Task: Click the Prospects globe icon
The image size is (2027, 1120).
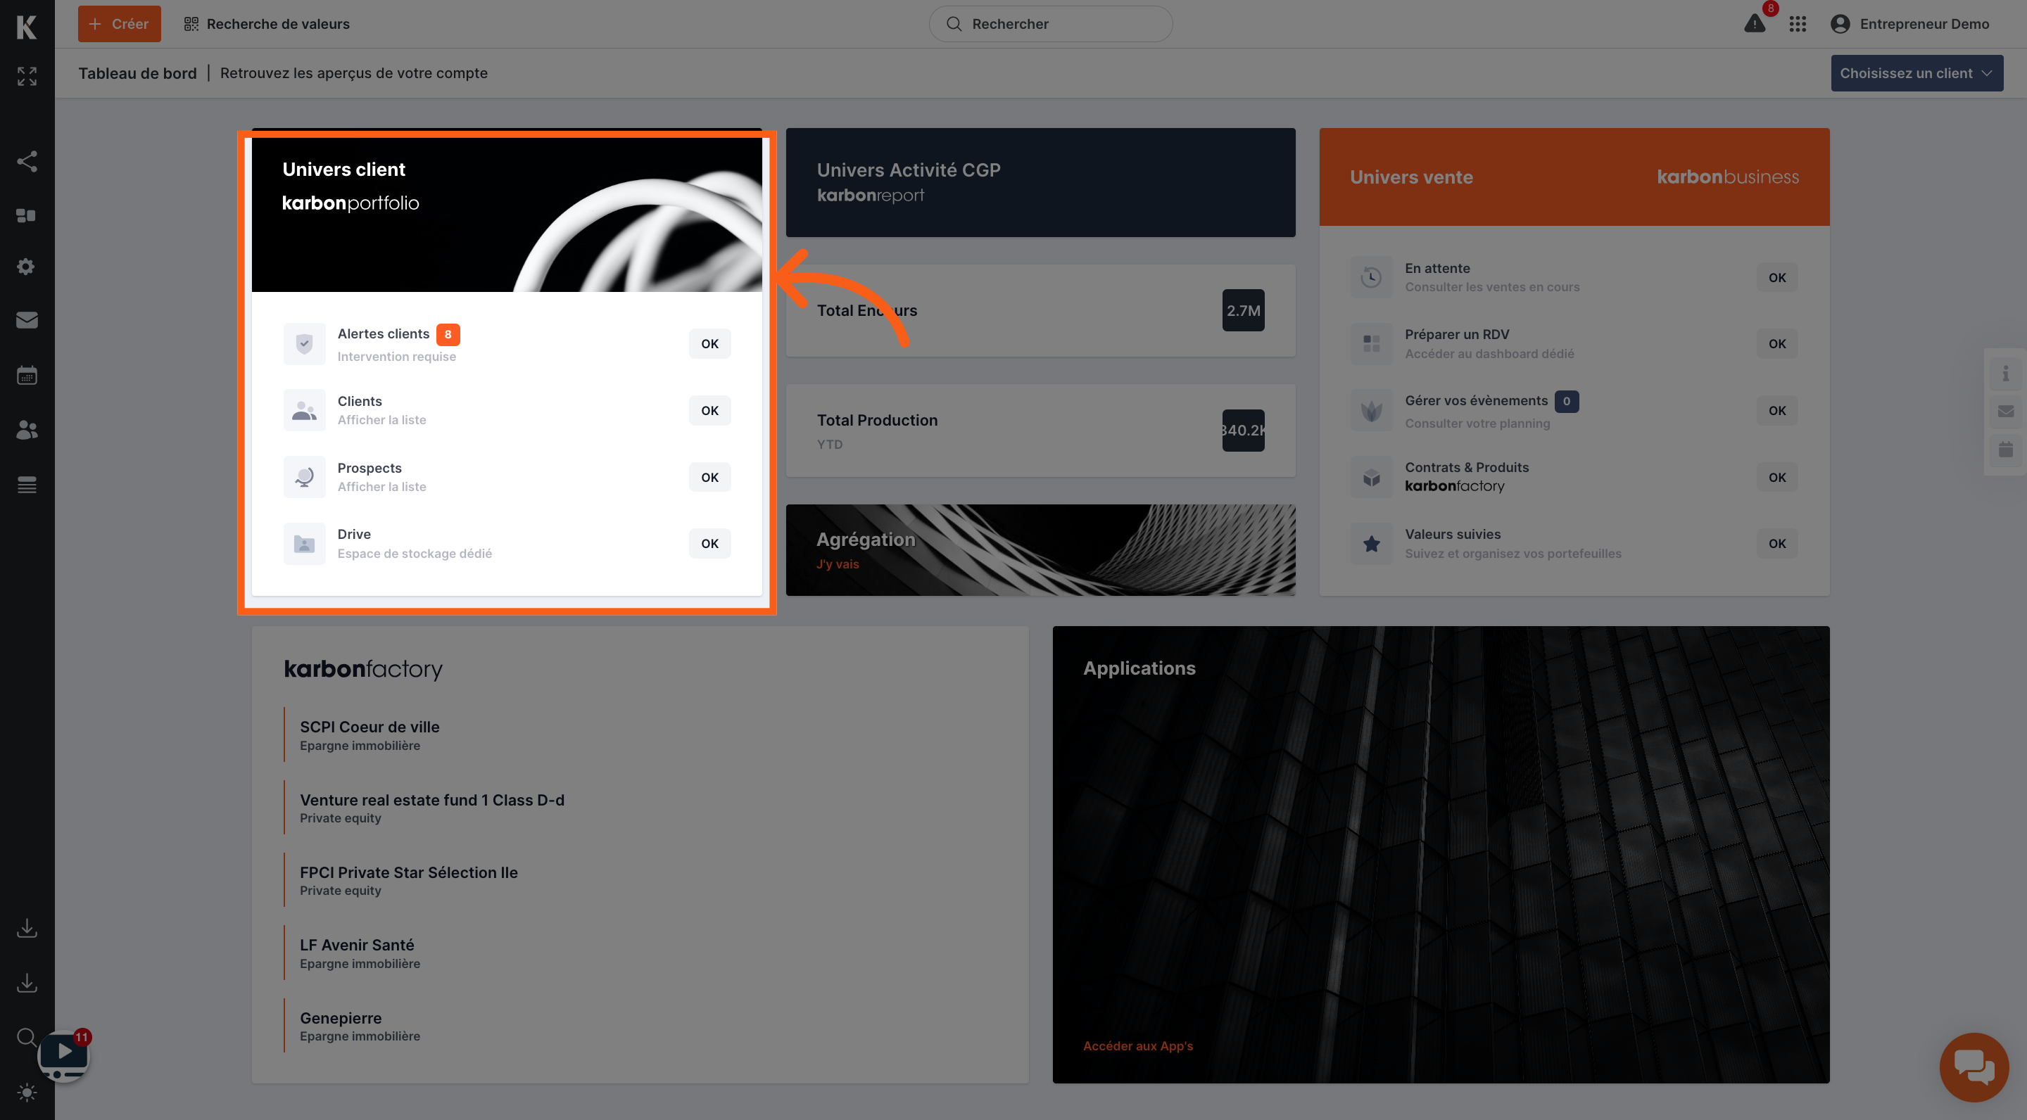Action: [x=304, y=478]
